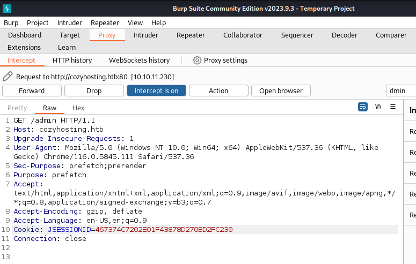Click the pencil edit target icon
The width and height of the screenshot is (416, 264).
coord(8,76)
